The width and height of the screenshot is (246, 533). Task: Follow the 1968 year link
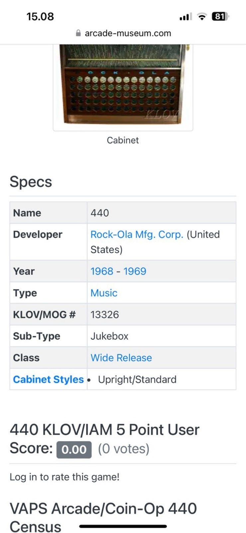point(102,271)
